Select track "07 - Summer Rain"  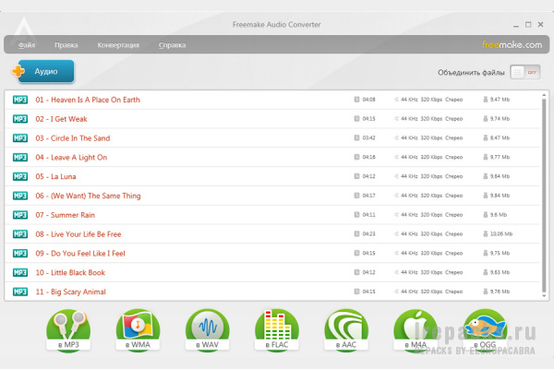272,215
